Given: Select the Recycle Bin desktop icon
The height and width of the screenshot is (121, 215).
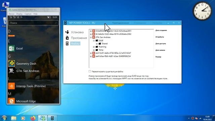Looking at the screenshot, I should (4, 22).
